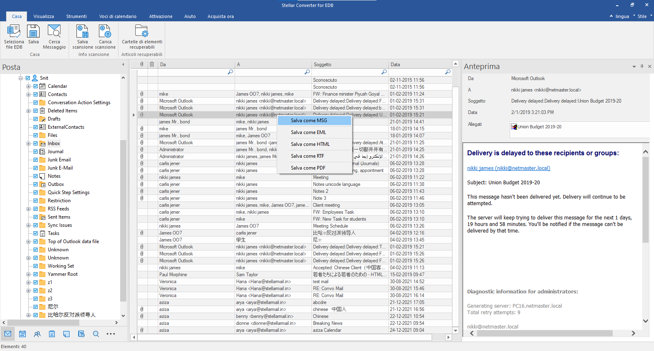
Task: Uncheck the Snit mailbox checkbox
Action: pyautogui.click(x=28, y=78)
